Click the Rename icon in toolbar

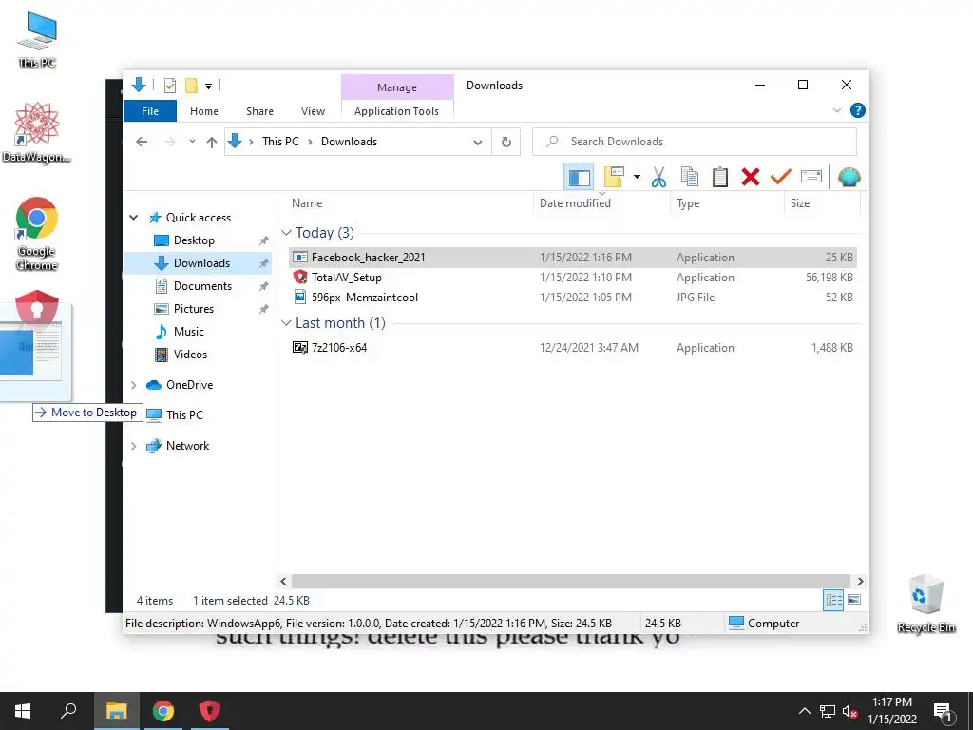click(x=811, y=178)
